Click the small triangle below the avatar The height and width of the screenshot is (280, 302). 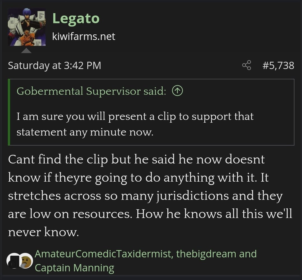(x=26, y=51)
